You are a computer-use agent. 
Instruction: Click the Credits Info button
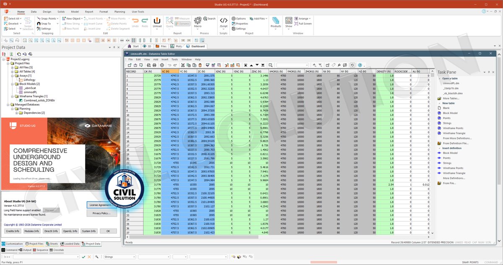[12, 231]
